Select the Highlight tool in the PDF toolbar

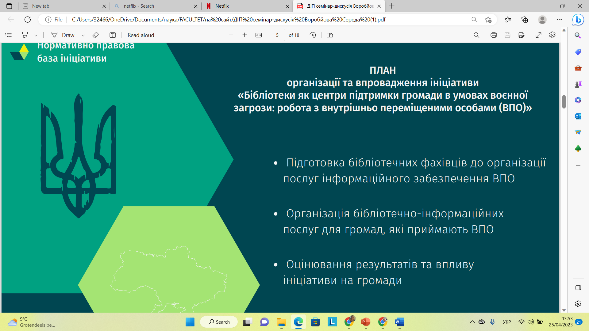coord(25,35)
